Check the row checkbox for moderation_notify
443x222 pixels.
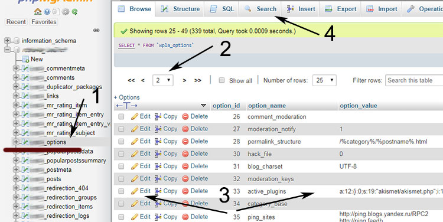pos(121,129)
